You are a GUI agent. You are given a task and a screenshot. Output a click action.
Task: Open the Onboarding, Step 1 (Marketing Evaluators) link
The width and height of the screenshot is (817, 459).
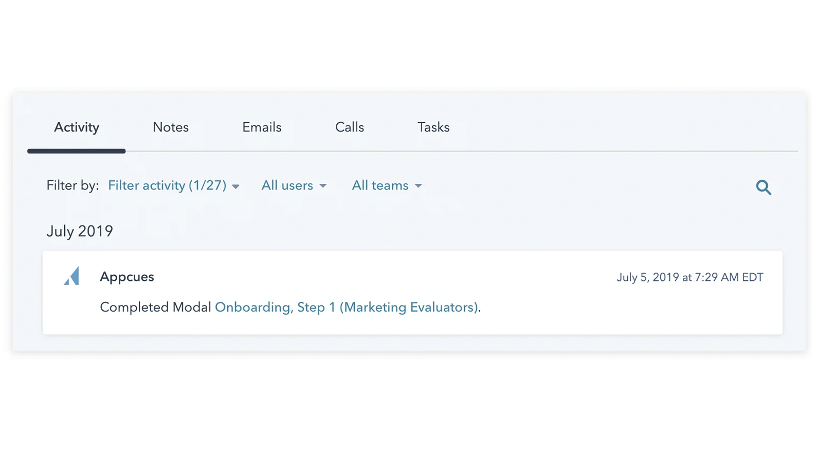point(346,307)
